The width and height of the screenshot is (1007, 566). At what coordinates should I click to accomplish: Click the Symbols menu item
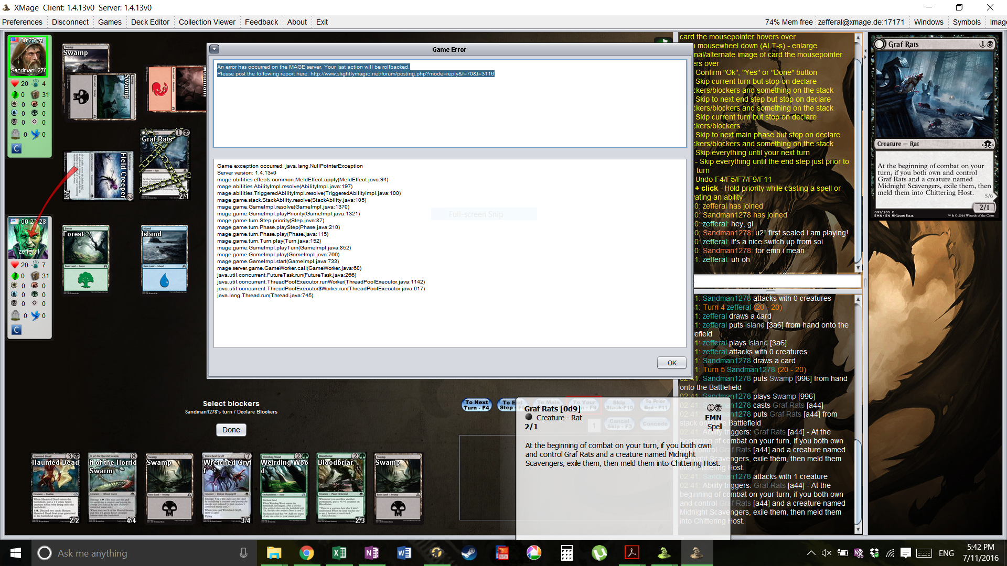click(x=967, y=22)
